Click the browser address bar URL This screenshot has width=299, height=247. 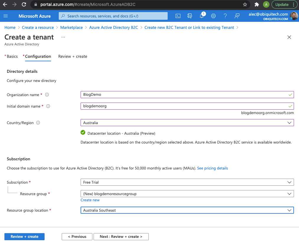[88, 5]
